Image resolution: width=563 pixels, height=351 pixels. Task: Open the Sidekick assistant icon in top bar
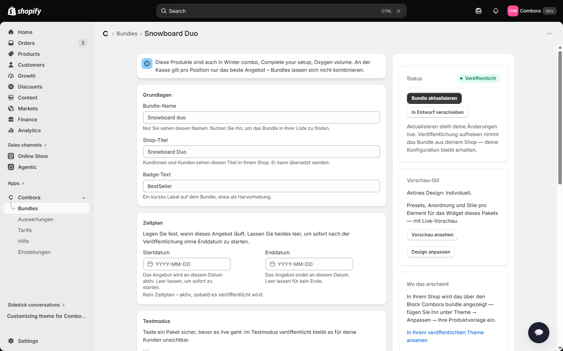point(479,11)
